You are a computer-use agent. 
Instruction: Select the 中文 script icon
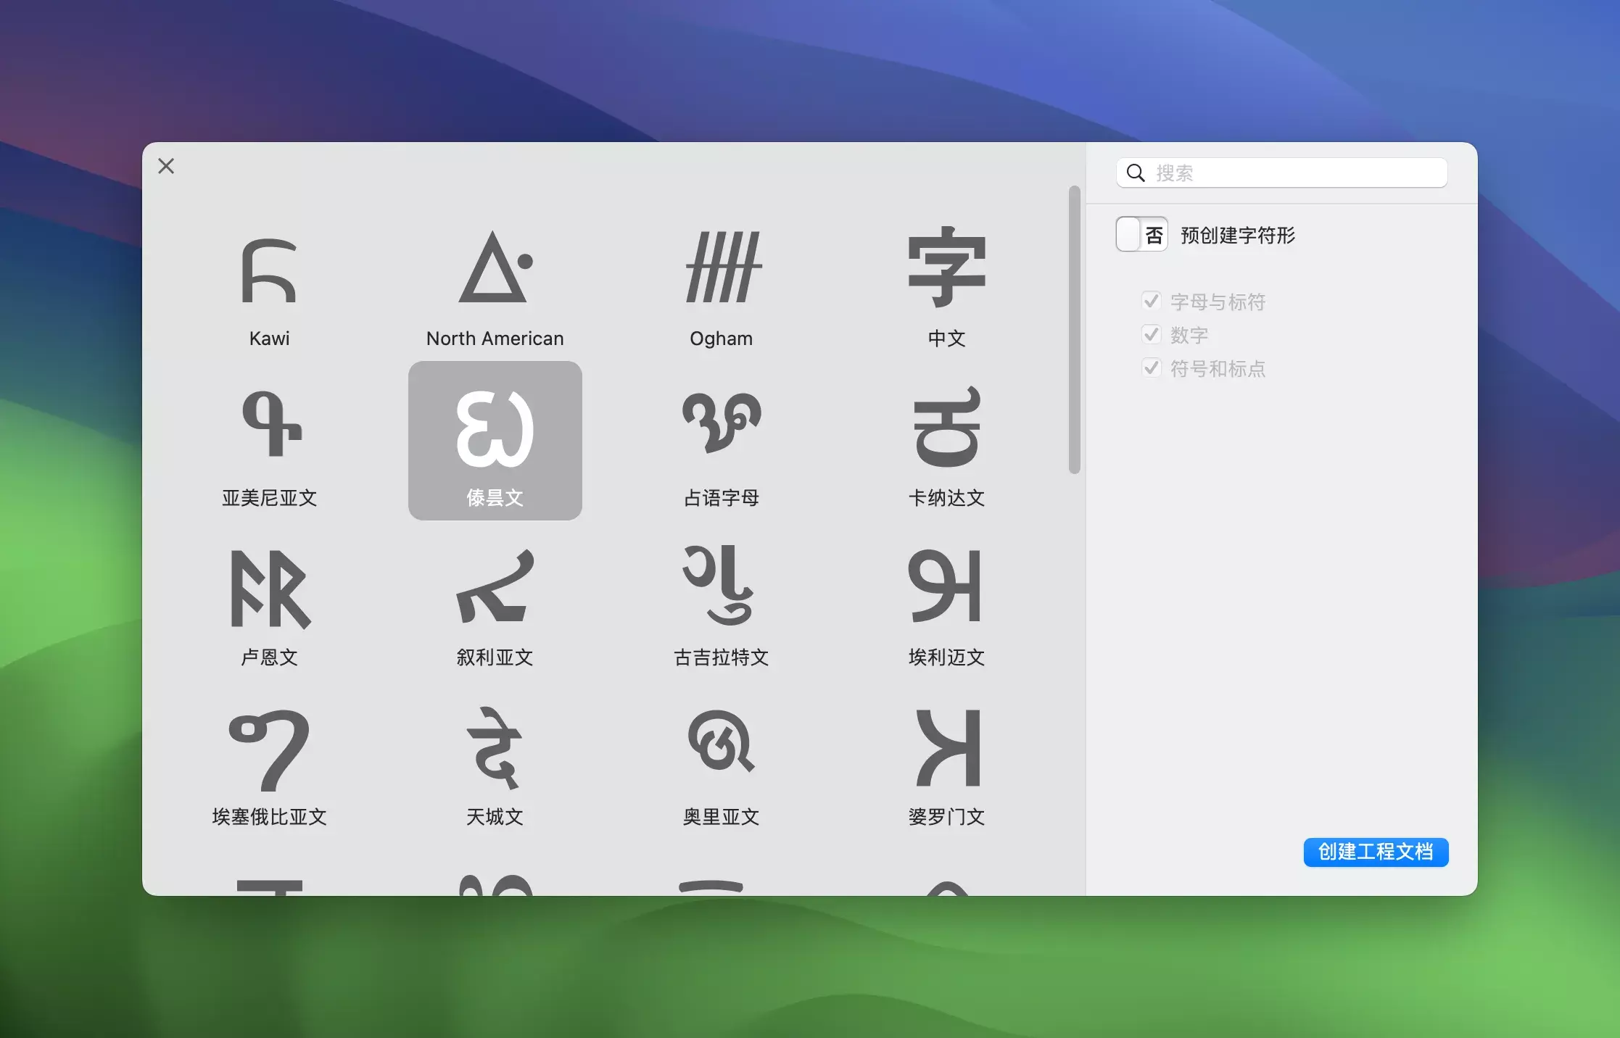(x=946, y=268)
